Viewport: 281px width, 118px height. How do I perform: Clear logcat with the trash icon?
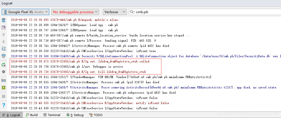(x=3, y=20)
